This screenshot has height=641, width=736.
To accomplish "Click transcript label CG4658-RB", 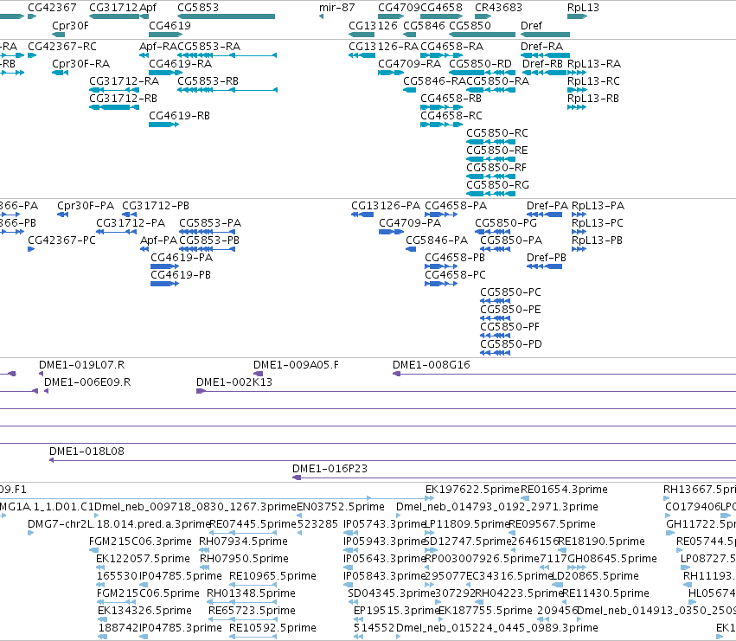I will click(451, 99).
